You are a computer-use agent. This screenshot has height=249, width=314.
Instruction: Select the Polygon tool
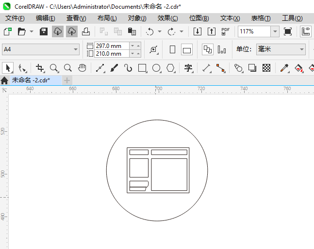click(171, 68)
